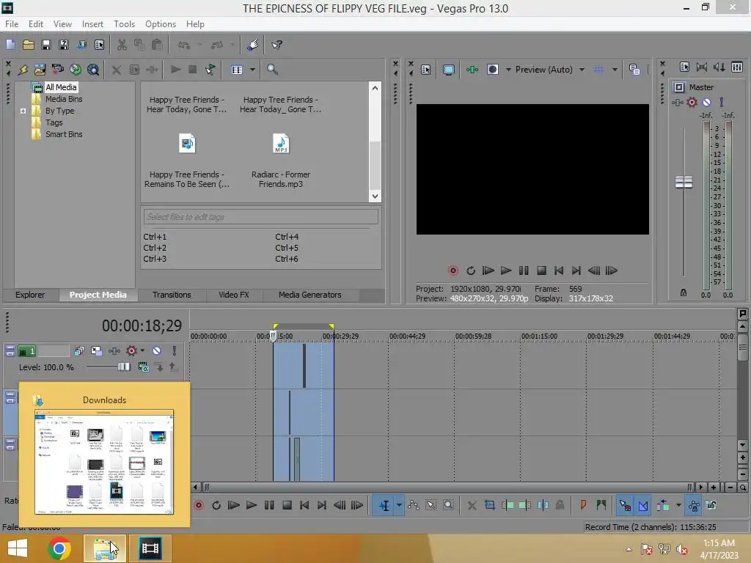The height and width of the screenshot is (563, 751).
Task: Click the Undo arrow icon
Action: tap(184, 45)
